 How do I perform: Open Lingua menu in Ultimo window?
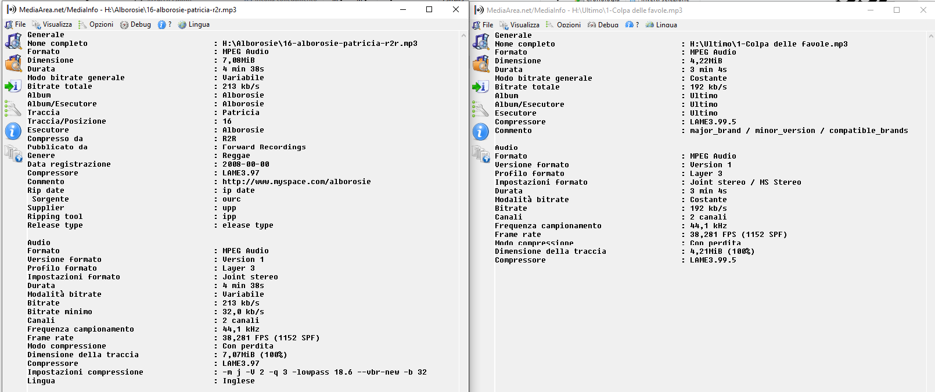661,25
